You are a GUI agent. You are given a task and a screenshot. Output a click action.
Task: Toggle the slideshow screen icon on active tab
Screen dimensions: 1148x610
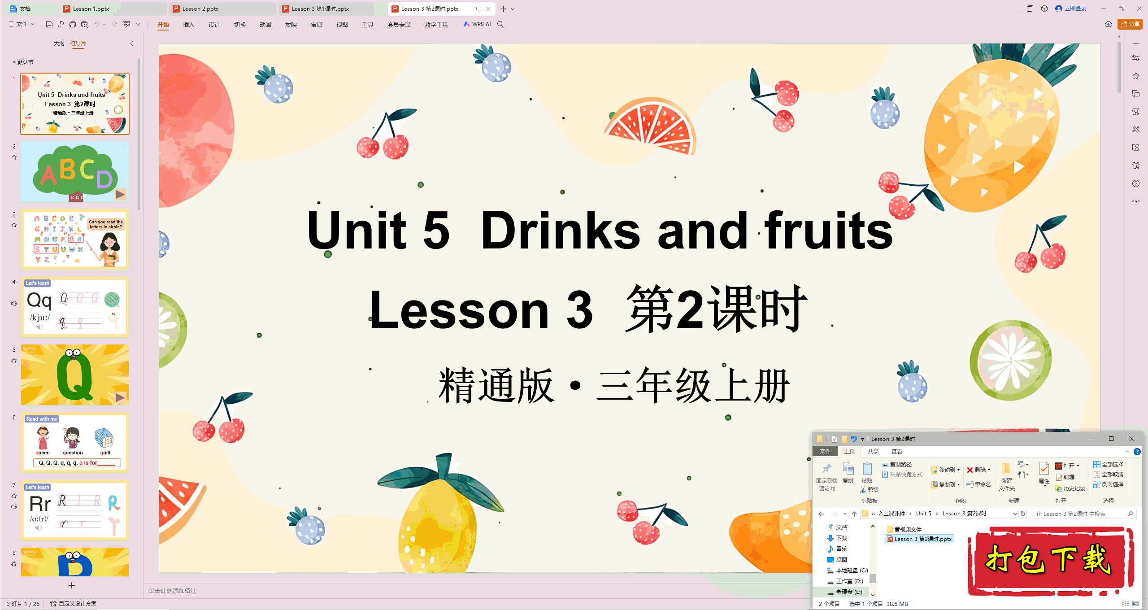tap(478, 9)
